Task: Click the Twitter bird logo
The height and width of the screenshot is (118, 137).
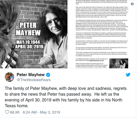Action: [x=128, y=75]
